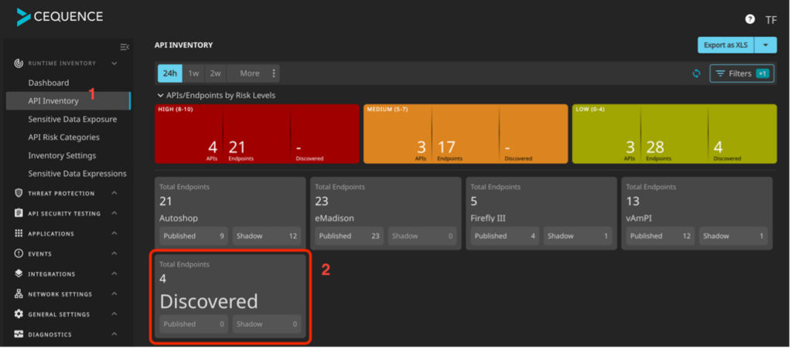
Task: Click the +1 badge on Filters
Action: point(762,73)
